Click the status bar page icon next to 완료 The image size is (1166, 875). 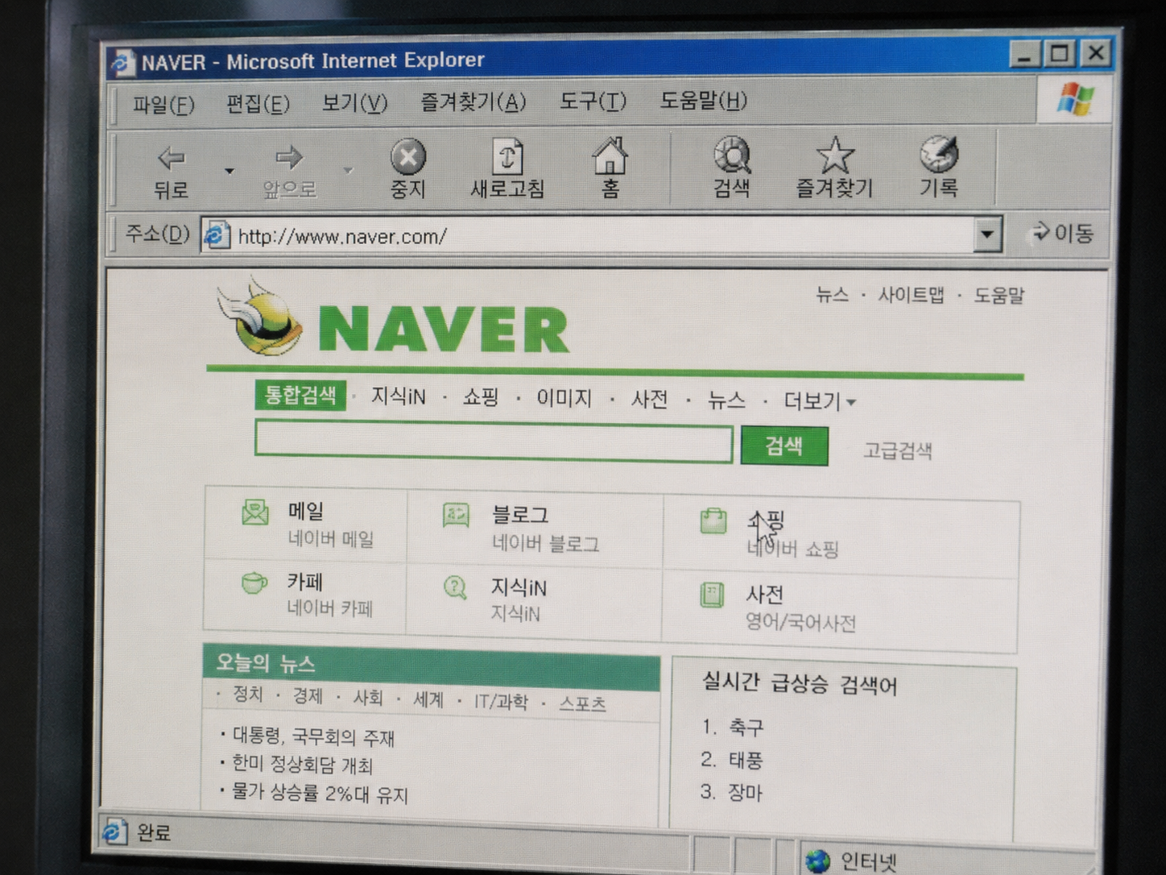114,831
